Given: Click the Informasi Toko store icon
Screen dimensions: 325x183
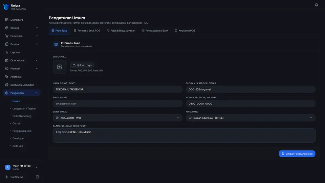Looking at the screenshot, I should coord(56,44).
